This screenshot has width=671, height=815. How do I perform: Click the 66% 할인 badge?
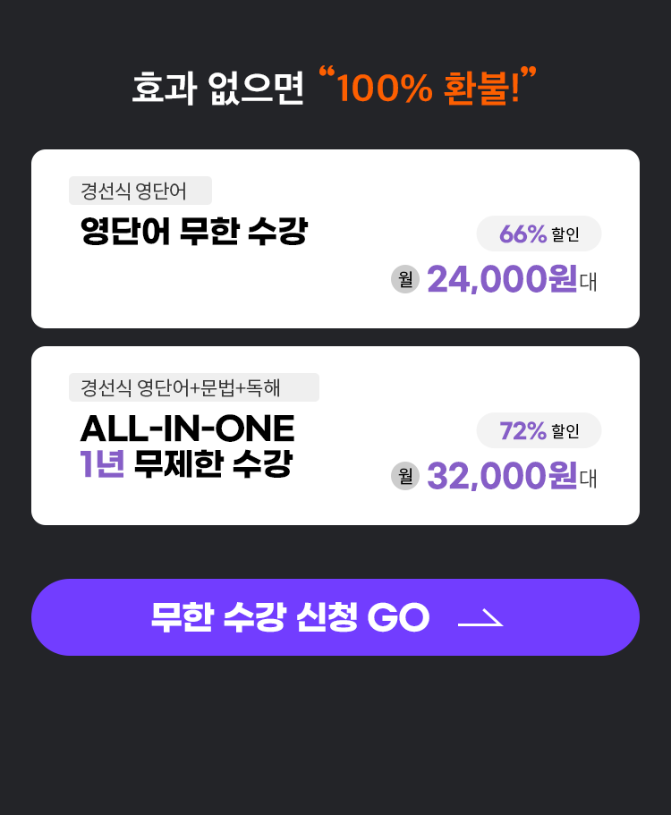[x=539, y=233]
